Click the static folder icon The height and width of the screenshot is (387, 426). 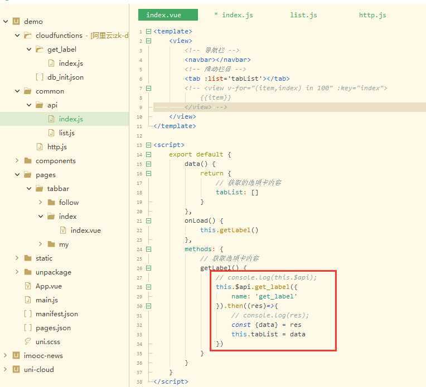(x=28, y=258)
